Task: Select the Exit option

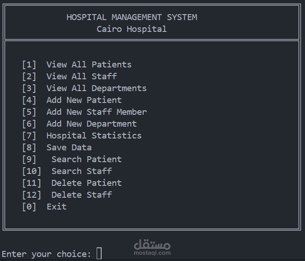Action: coord(57,207)
